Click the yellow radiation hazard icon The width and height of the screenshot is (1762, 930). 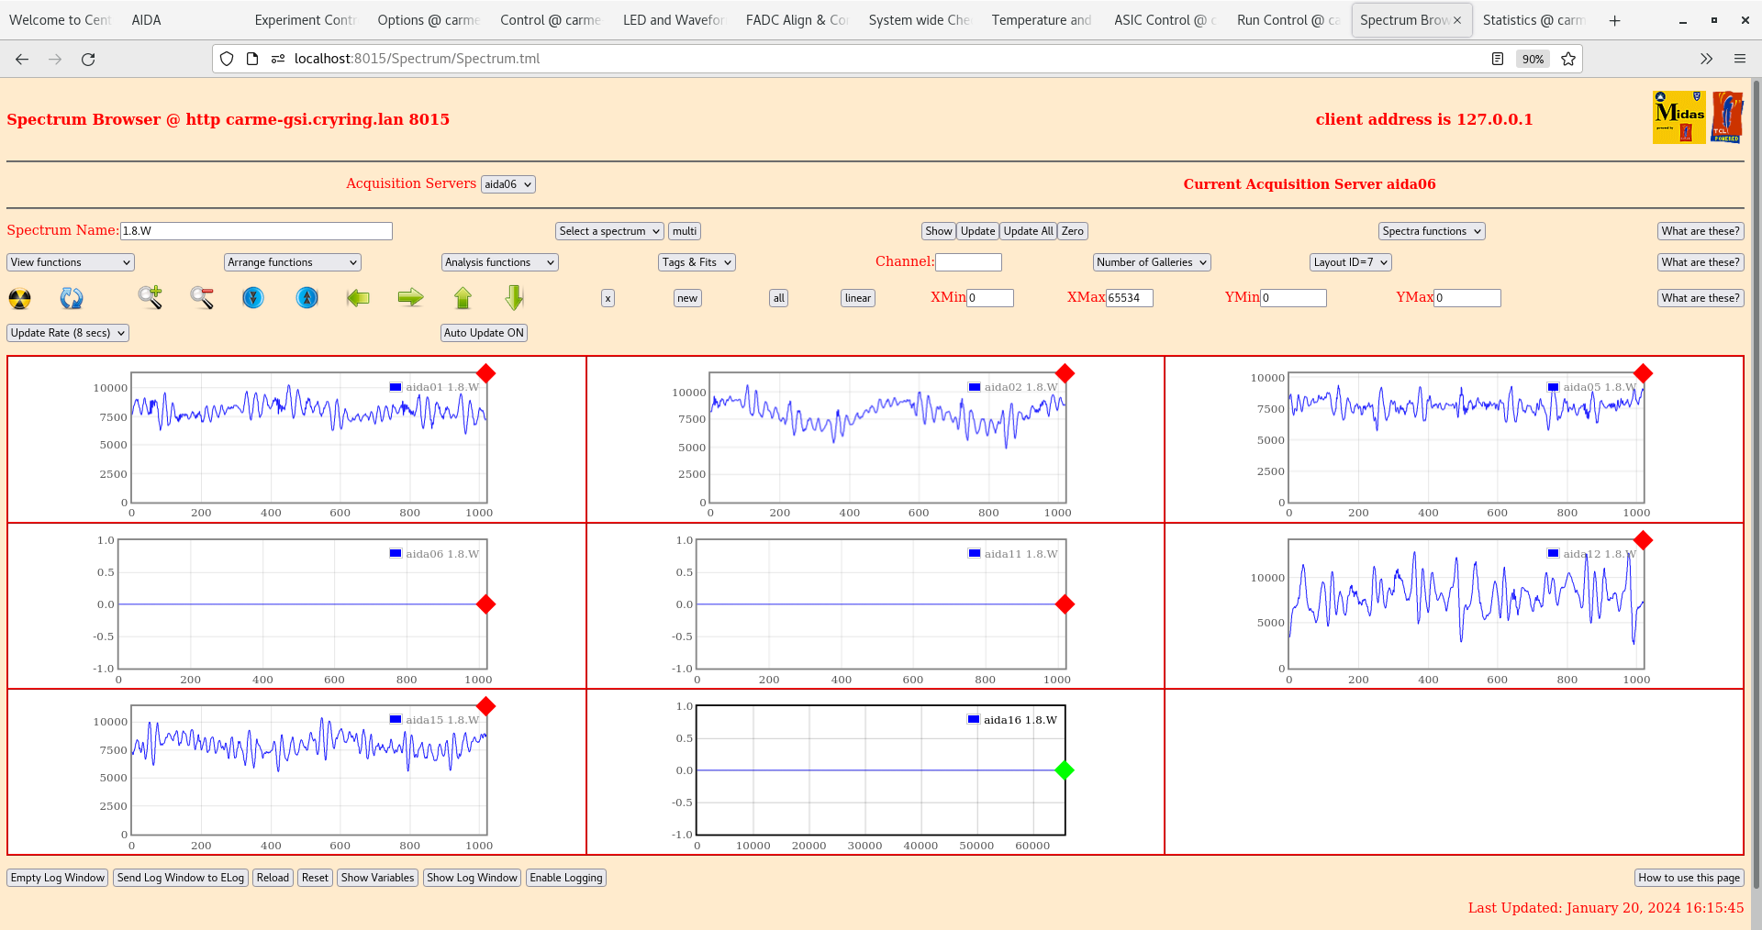click(x=19, y=298)
